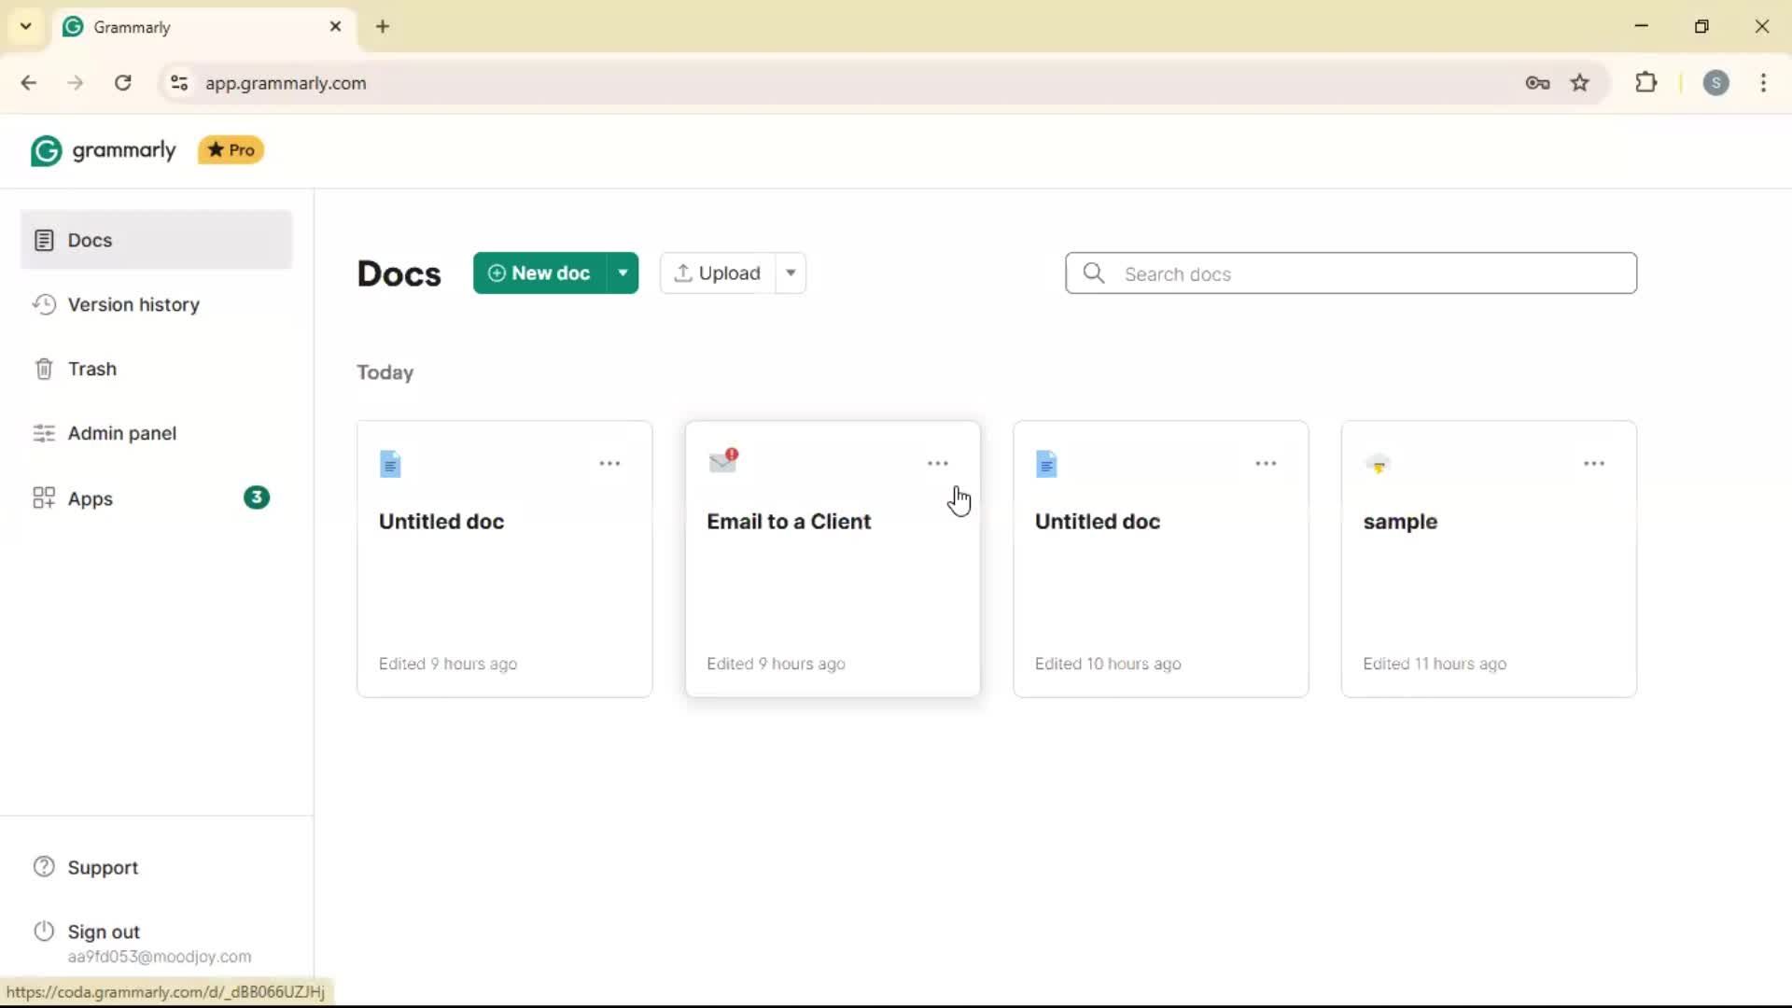The height and width of the screenshot is (1008, 1792).
Task: Click the green New doc button
Action: pos(539,273)
